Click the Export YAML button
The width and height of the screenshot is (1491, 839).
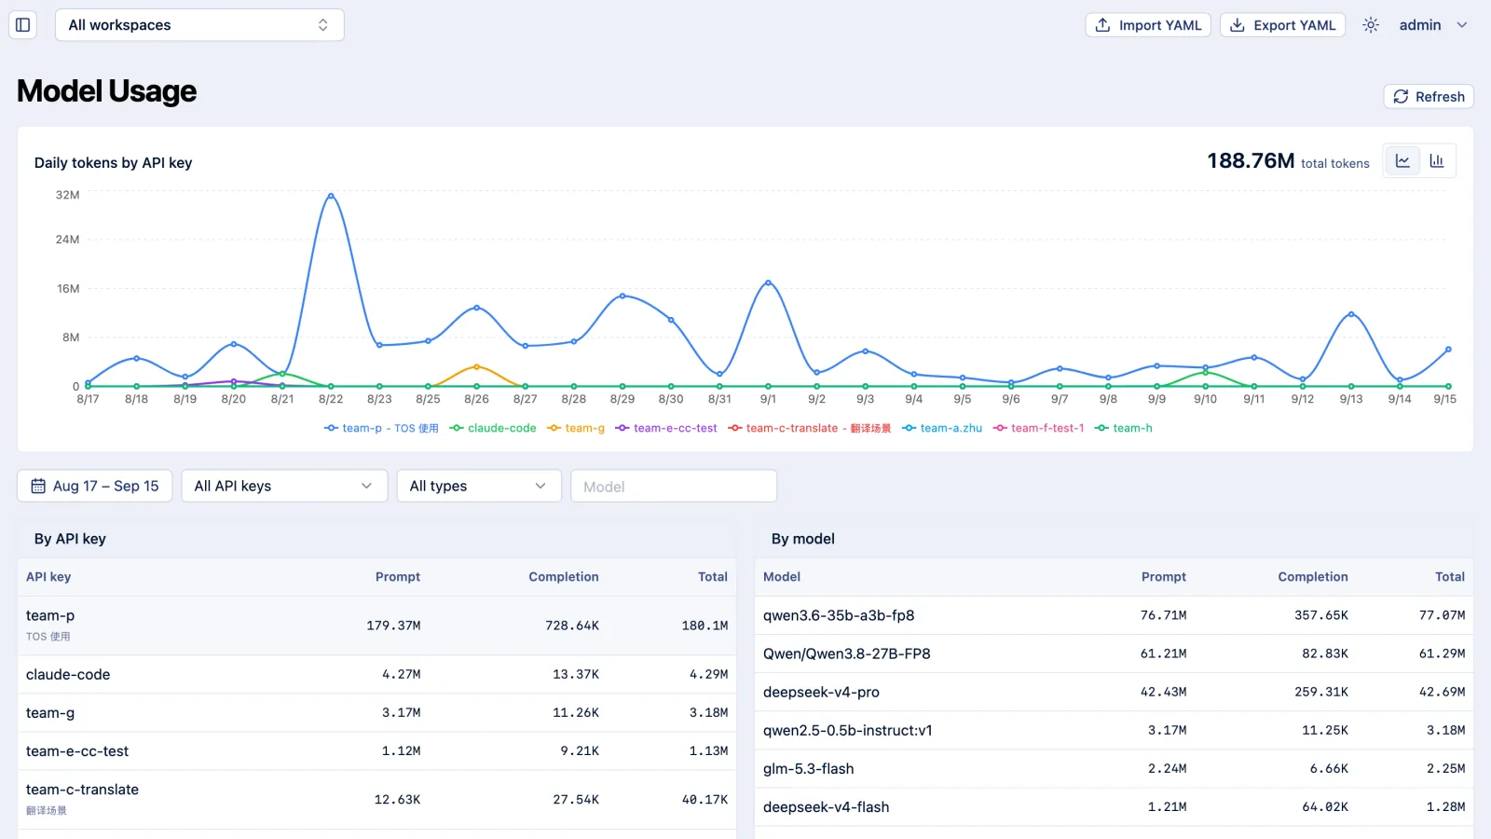click(x=1282, y=25)
